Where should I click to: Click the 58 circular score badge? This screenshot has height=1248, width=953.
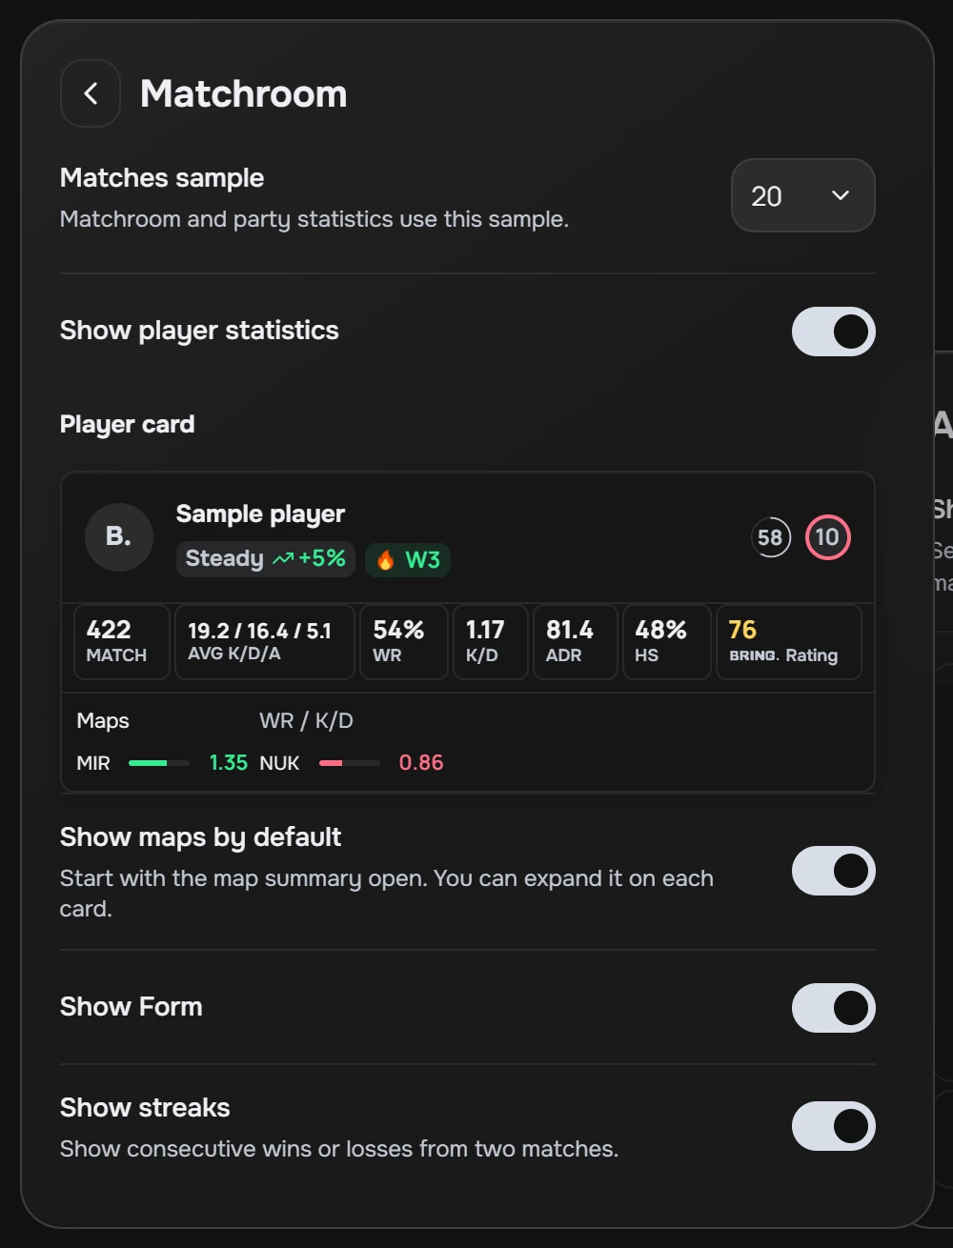(x=770, y=537)
